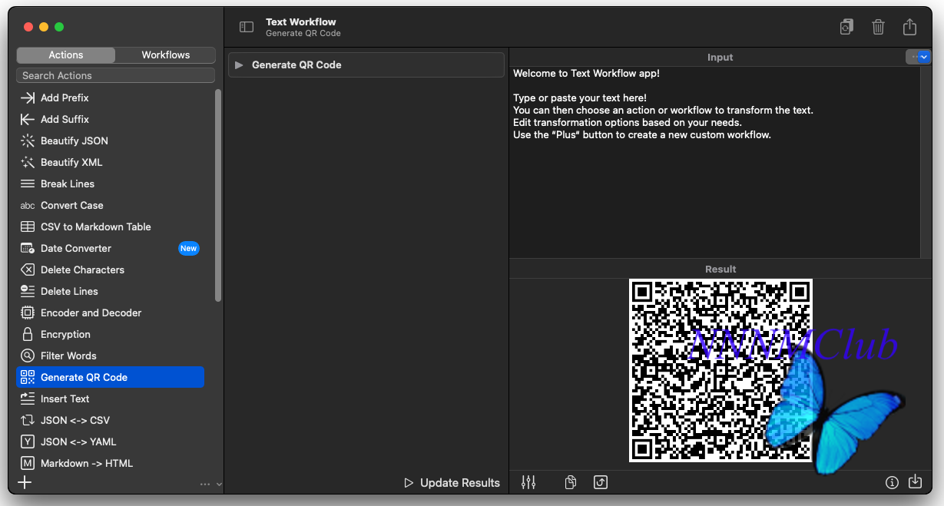
Task: Select the Filter Words action
Action: (x=111, y=356)
